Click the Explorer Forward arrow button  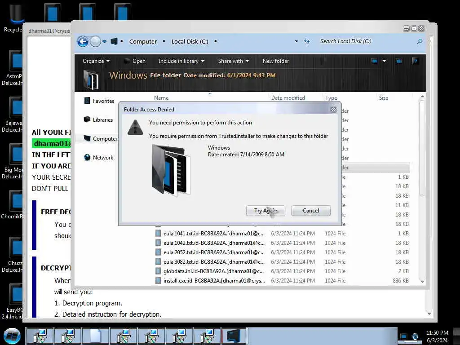[x=95, y=42]
